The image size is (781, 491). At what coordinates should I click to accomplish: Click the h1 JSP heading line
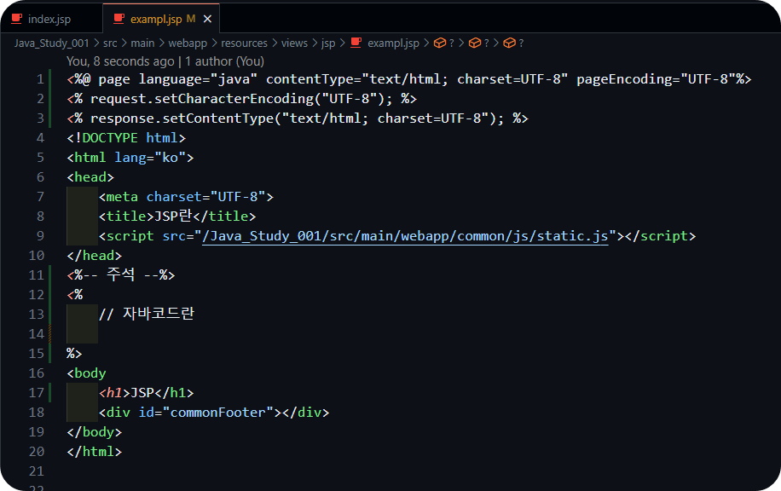click(x=146, y=393)
